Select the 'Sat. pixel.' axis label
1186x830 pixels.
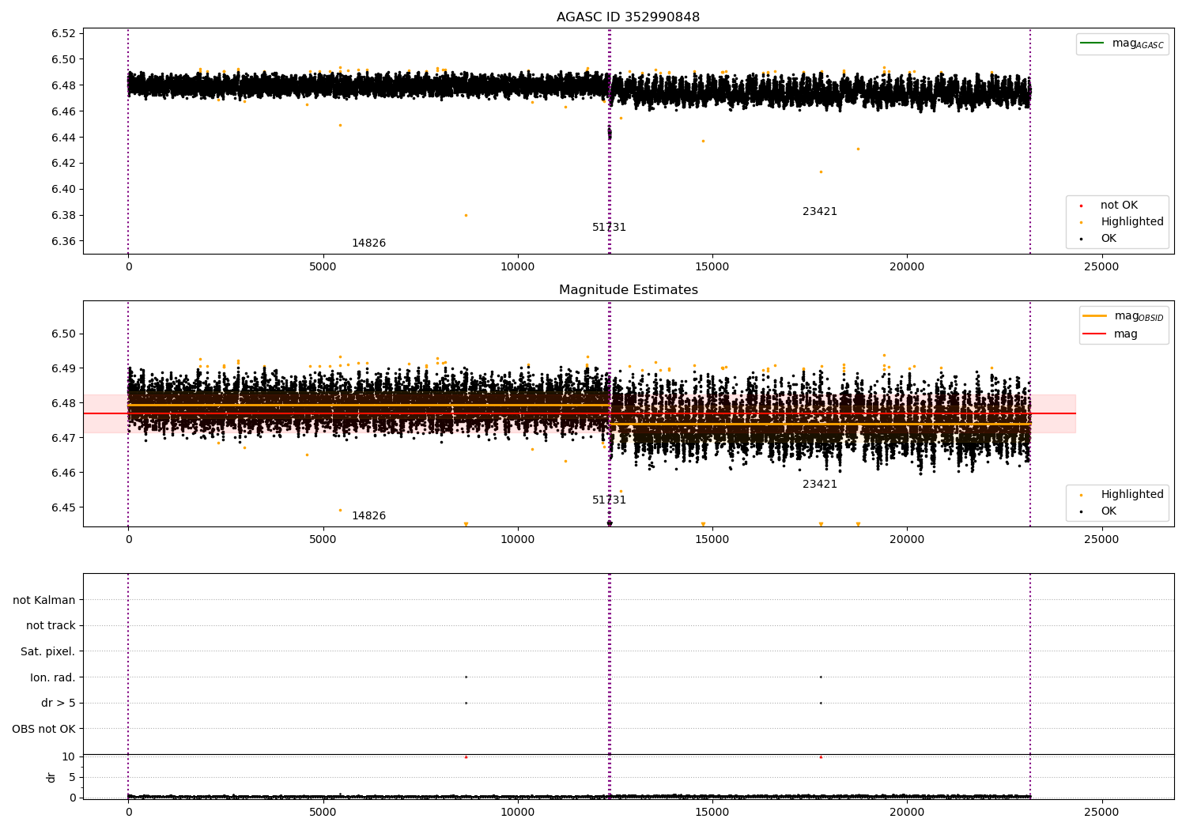48,651
